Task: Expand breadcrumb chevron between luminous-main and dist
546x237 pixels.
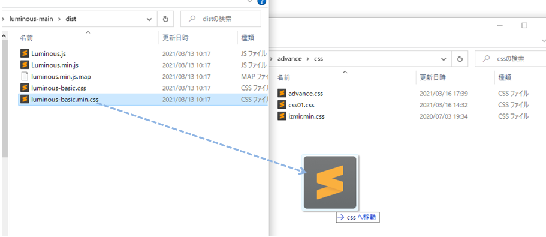Action: pyautogui.click(x=59, y=19)
